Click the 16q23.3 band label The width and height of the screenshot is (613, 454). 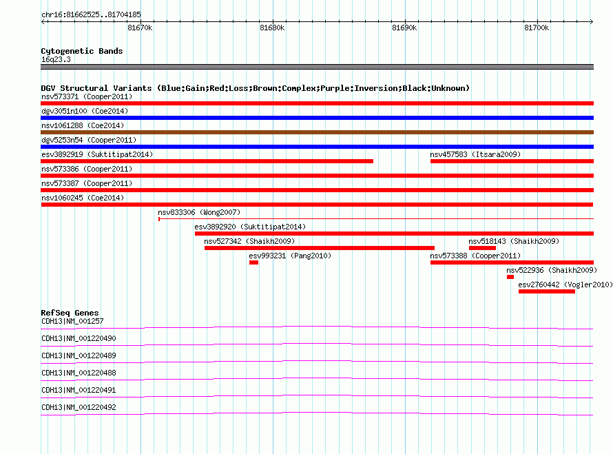[56, 59]
